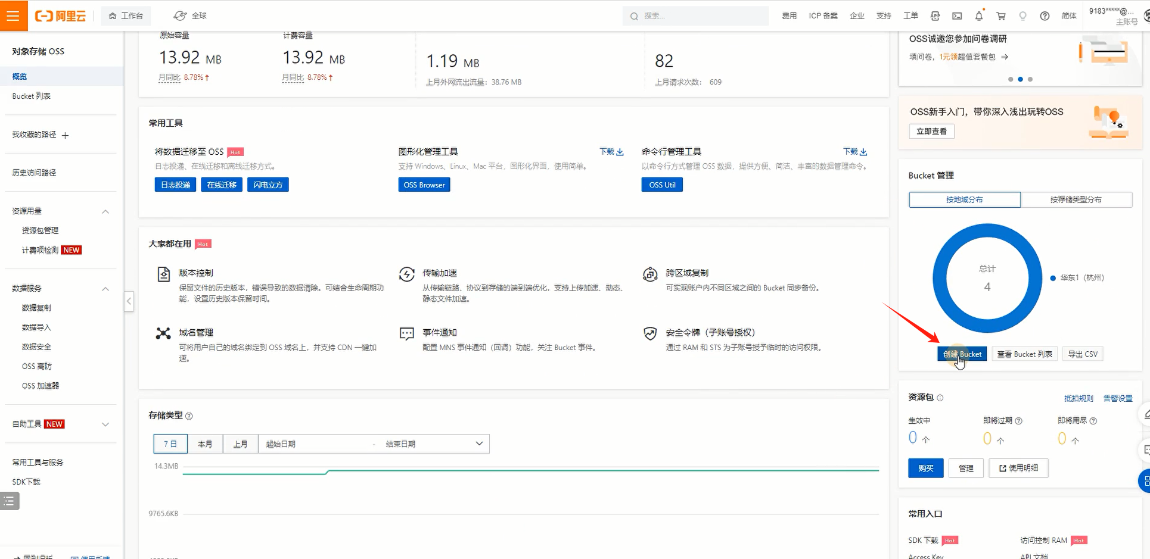Click the 在线迁移 button
1150x559 pixels.
(x=222, y=185)
